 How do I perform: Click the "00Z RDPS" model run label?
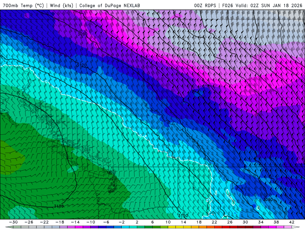(205, 5)
